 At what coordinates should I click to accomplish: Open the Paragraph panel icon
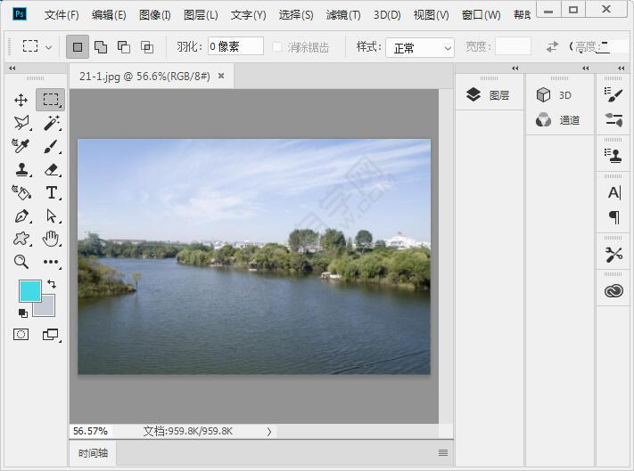pyautogui.click(x=613, y=217)
